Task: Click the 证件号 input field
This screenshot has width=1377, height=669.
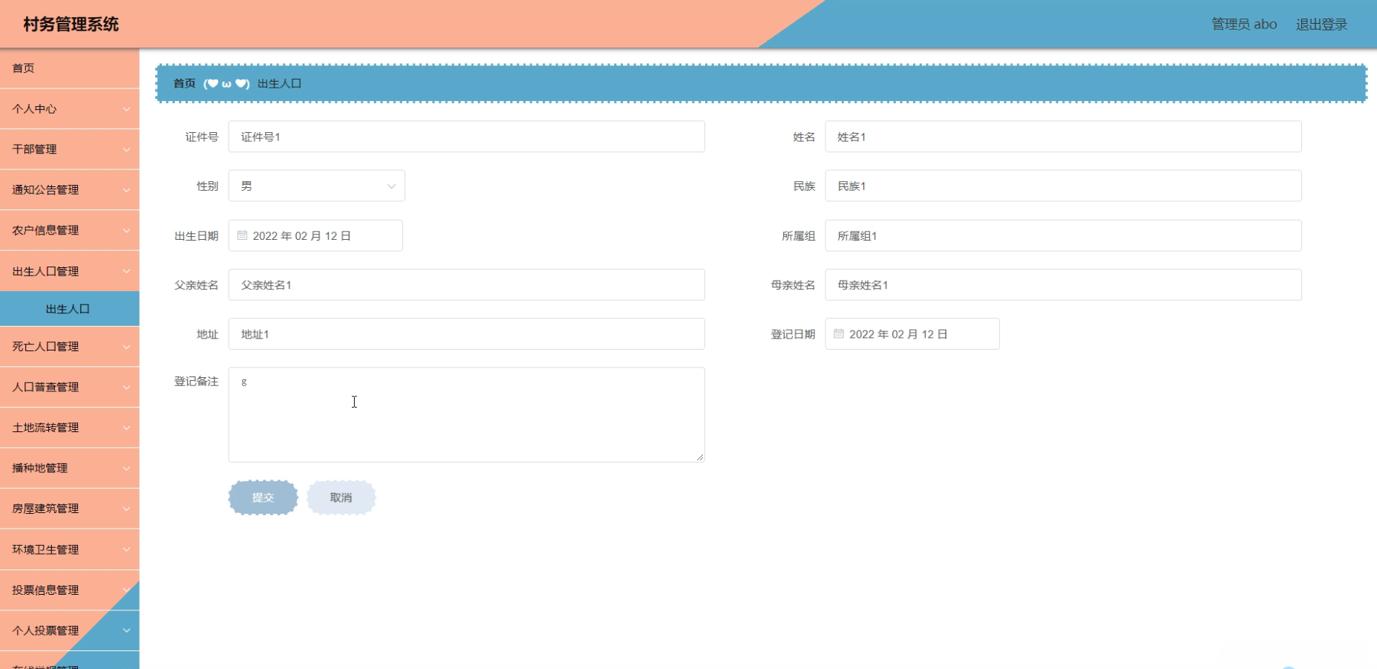Action: click(x=466, y=137)
